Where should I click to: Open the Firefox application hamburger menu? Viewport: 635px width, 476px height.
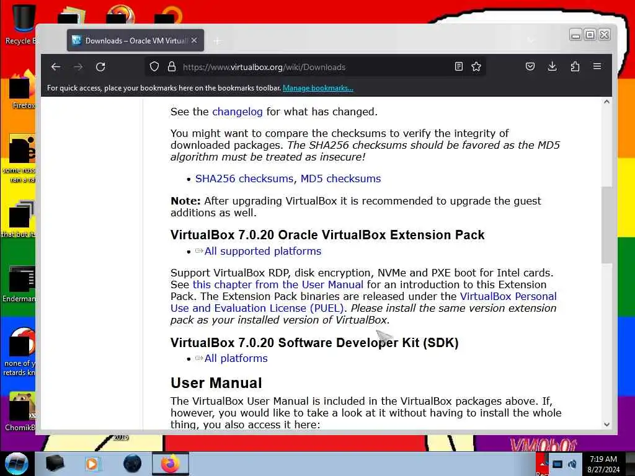[597, 66]
